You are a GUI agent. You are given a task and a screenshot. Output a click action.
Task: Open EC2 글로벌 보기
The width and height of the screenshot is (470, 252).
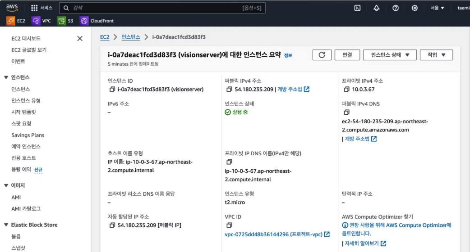coord(29,50)
